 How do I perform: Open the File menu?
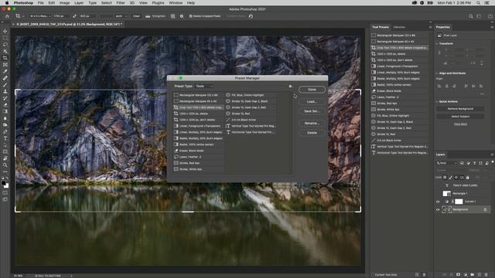point(41,3)
